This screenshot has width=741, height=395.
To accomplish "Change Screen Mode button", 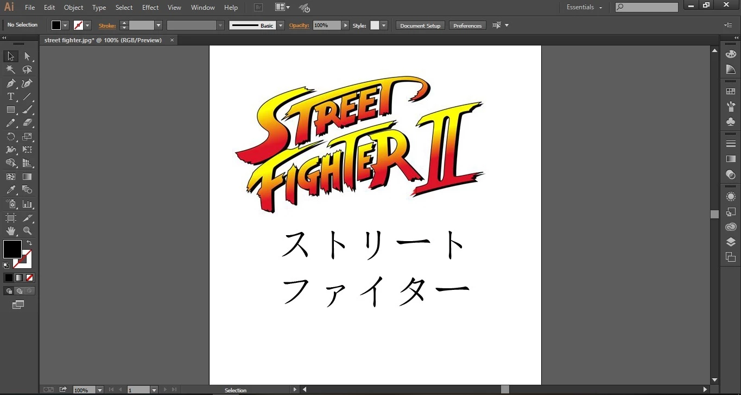I will point(18,305).
